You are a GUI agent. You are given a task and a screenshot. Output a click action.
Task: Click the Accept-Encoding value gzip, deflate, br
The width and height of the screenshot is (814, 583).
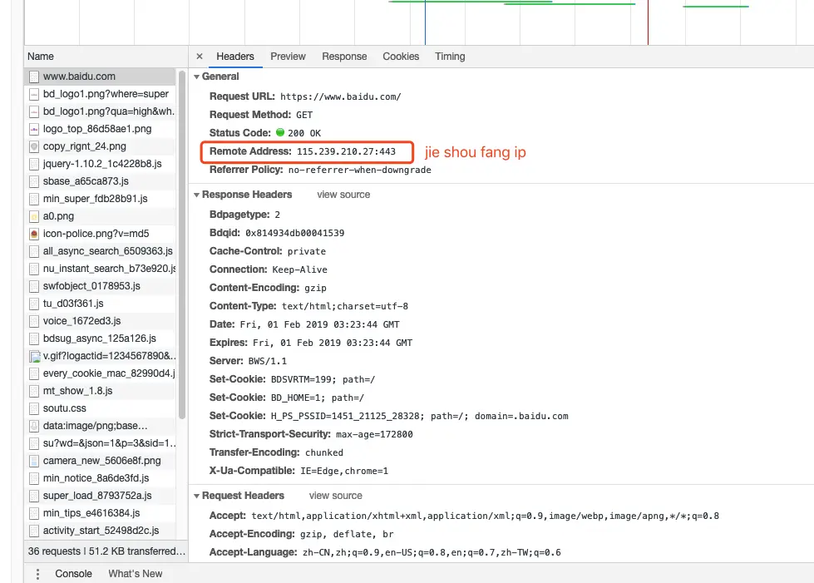tap(347, 534)
